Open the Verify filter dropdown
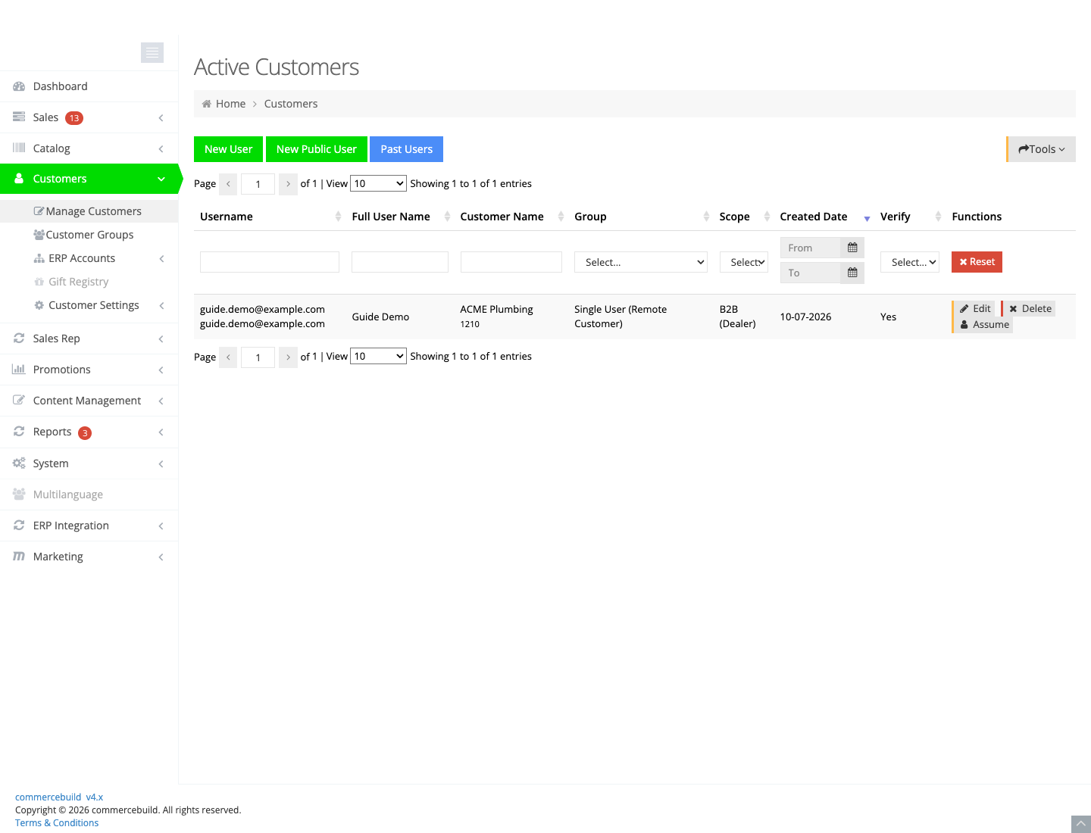Screen dimensions: 1091x833 910,262
